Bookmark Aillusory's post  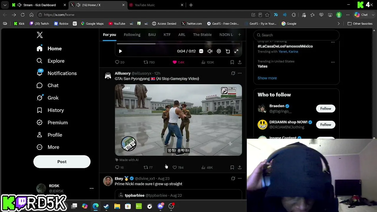232,168
